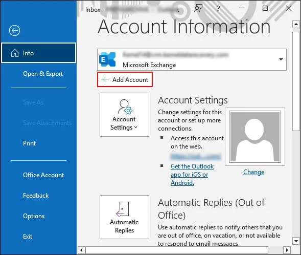Click the vertical scrollbar down arrow
301x255 pixels.
296,241
